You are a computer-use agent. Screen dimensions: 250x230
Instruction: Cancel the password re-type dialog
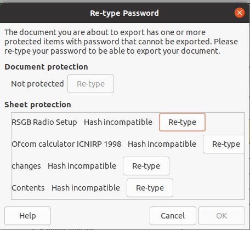click(x=173, y=216)
